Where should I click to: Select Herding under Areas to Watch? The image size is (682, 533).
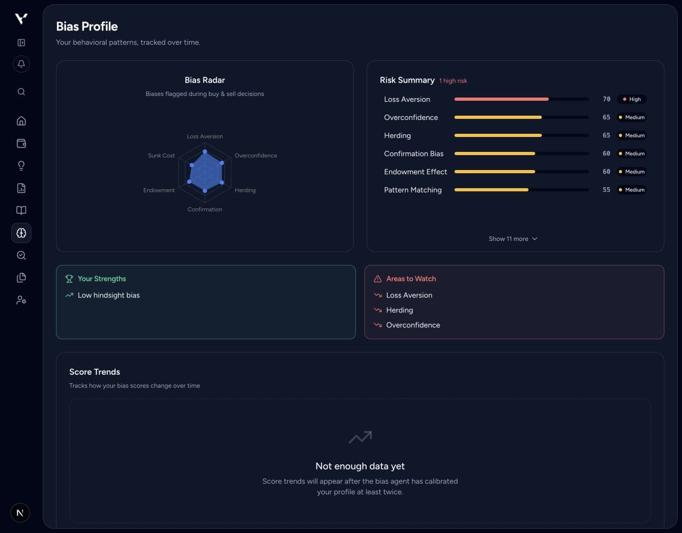400,310
